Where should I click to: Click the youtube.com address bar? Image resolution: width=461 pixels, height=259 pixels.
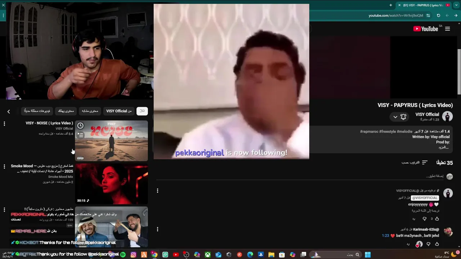pyautogui.click(x=395, y=15)
